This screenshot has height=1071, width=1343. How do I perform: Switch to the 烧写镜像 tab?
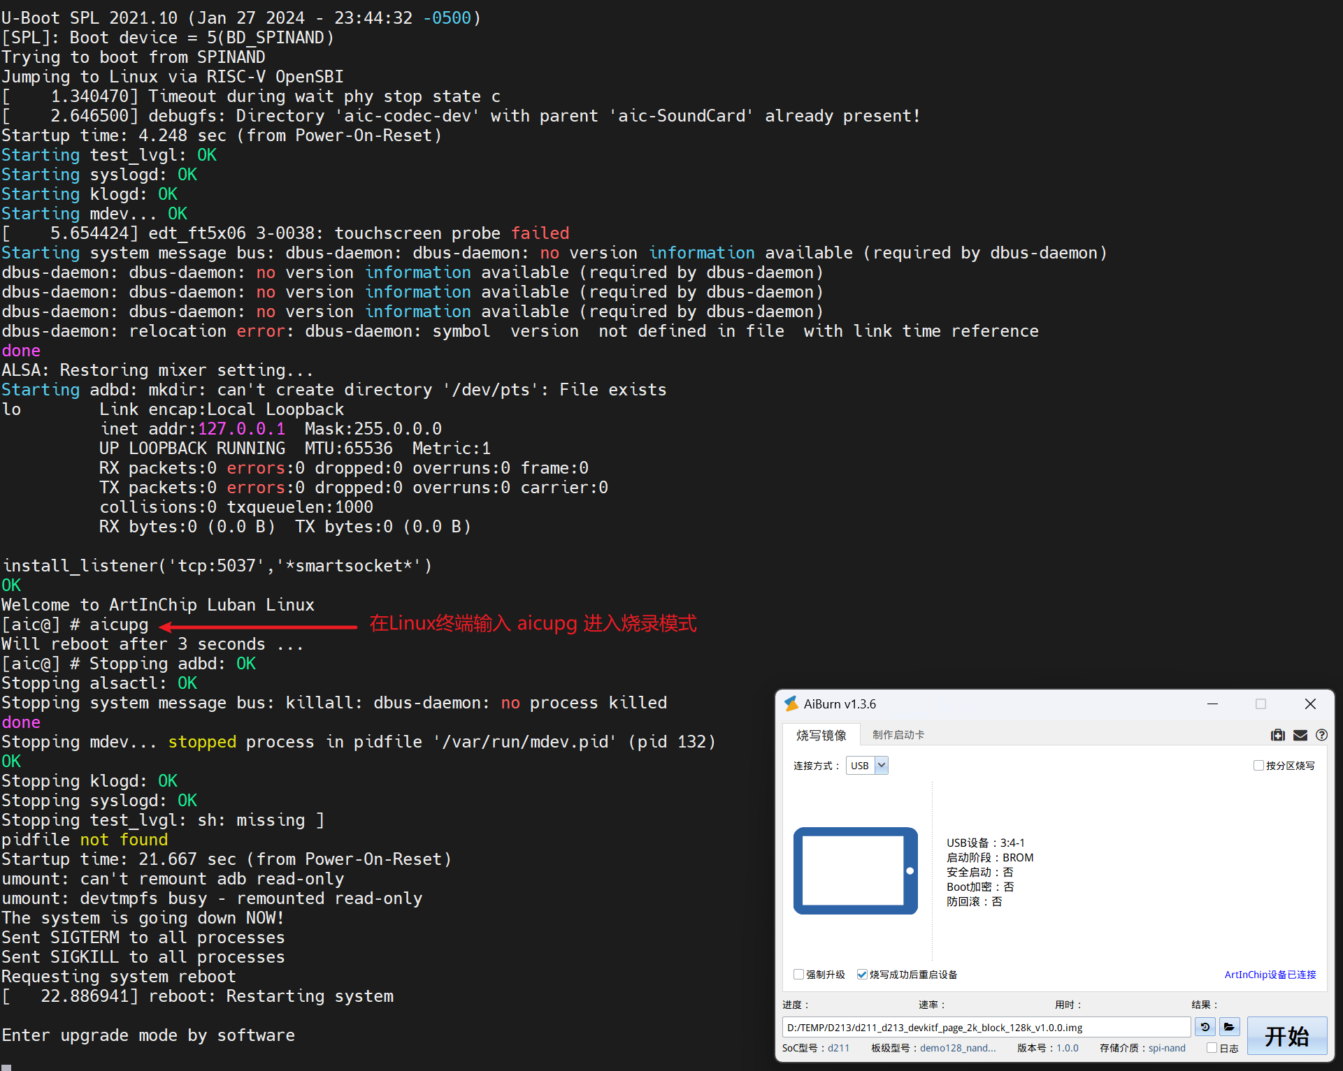point(821,735)
